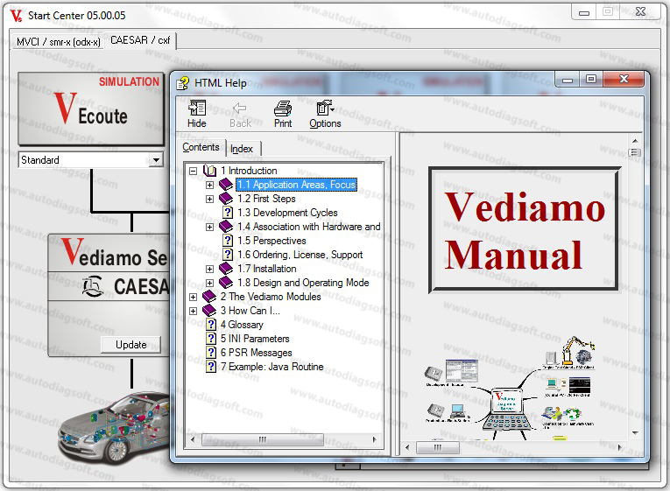670x491 pixels.
Task: Click the question page icon for 1.5 Perspectives
Action: [228, 241]
